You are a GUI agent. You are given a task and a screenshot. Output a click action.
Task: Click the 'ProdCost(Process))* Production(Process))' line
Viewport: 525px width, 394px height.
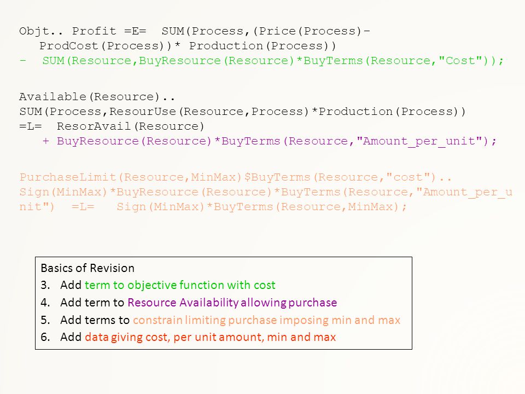(x=188, y=46)
